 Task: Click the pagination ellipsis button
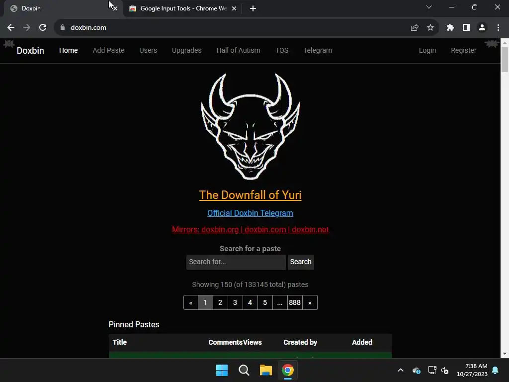tap(280, 303)
